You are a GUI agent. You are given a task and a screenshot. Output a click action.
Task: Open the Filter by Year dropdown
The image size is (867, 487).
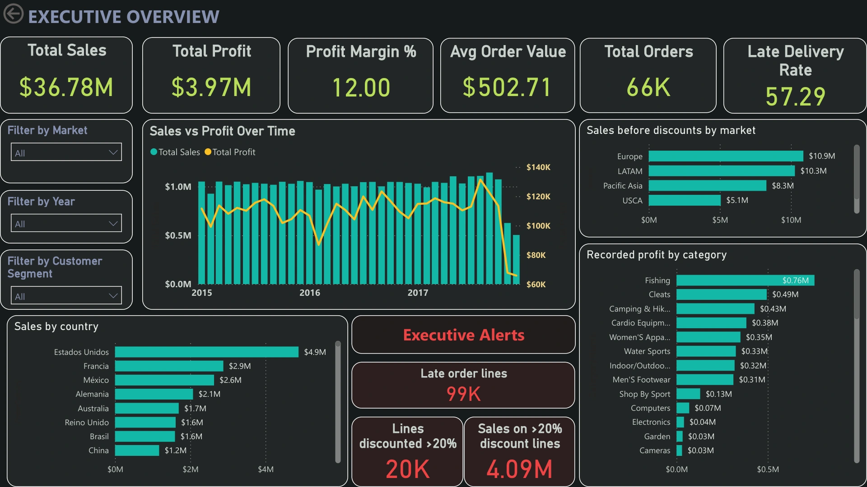66,223
